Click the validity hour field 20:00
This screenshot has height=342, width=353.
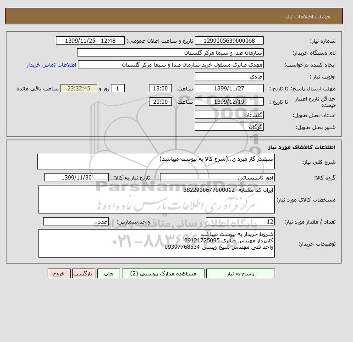[x=160, y=101]
